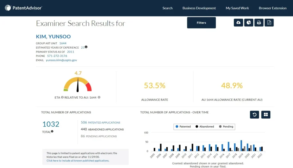Click the PatentAdvisor logo
The height and width of the screenshot is (168, 293).
coord(23,8)
